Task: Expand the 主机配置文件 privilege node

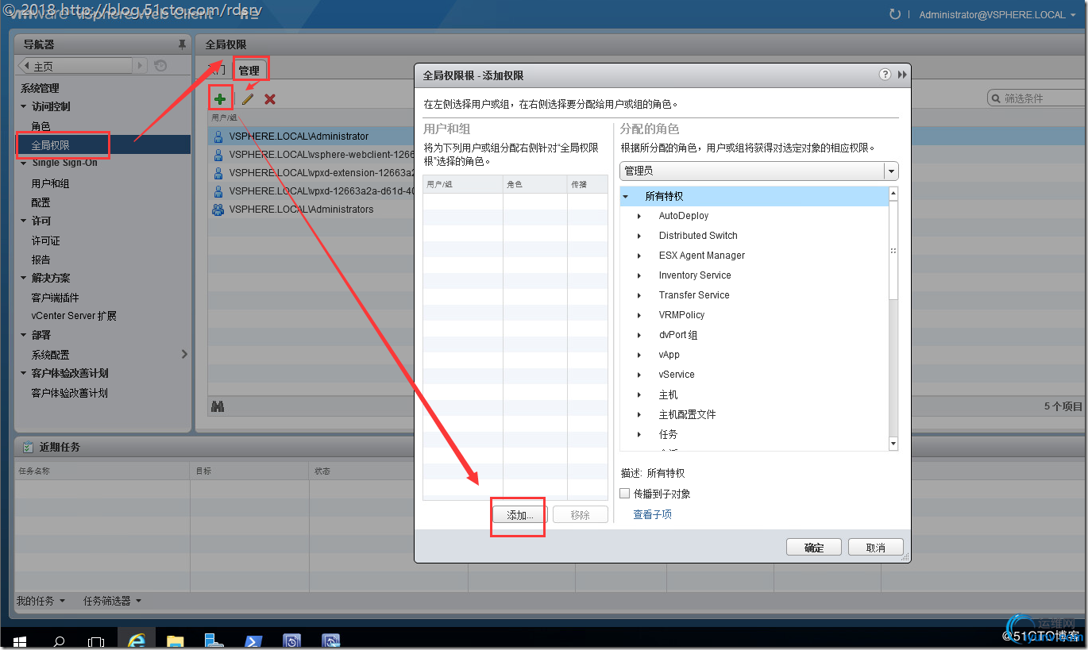Action: click(639, 414)
